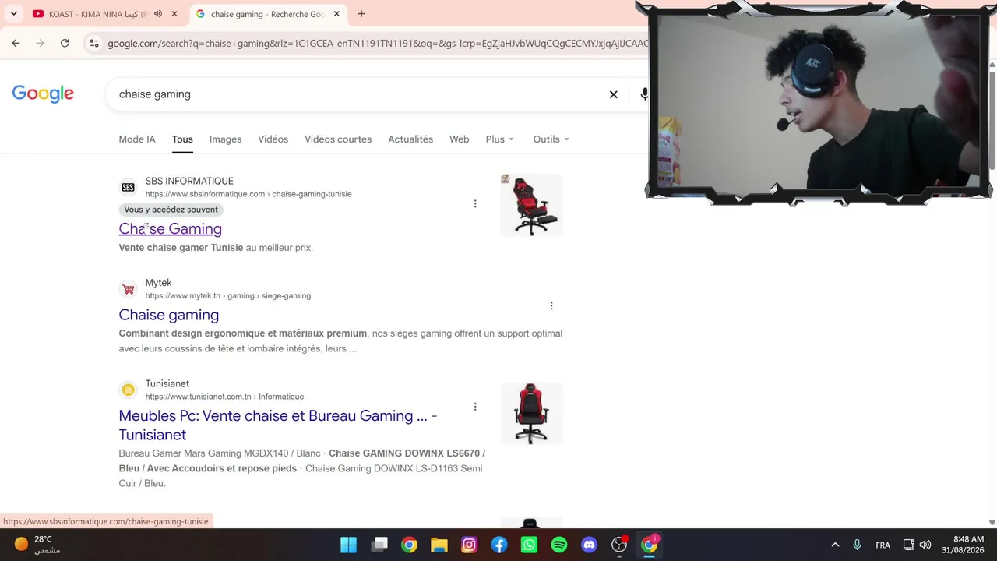This screenshot has width=997, height=561.
Task: Change the FRA input language
Action: point(883,545)
